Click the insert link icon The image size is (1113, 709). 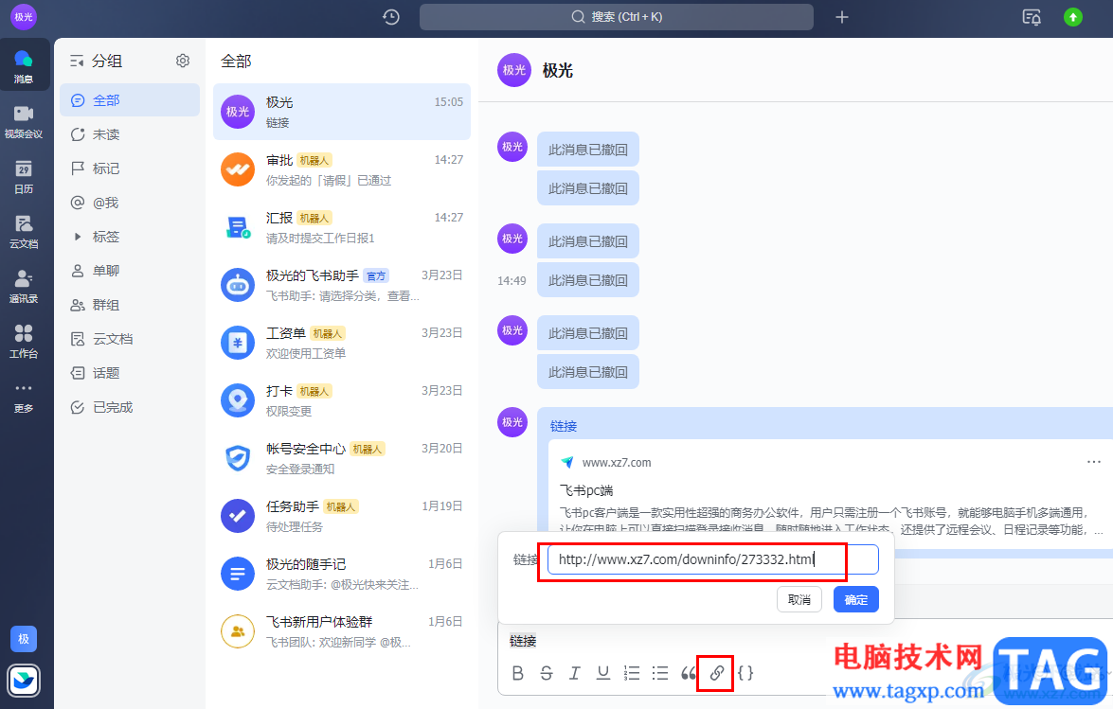717,673
